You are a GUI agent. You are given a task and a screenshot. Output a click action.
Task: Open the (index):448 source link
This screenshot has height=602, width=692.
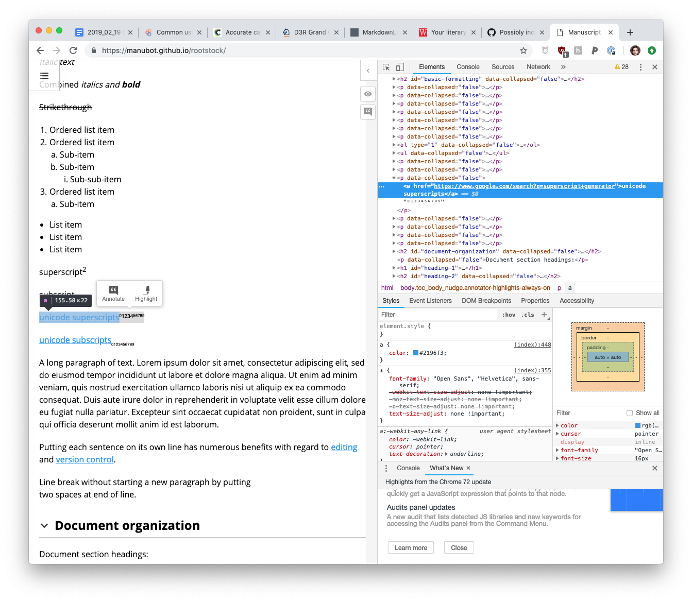click(532, 345)
